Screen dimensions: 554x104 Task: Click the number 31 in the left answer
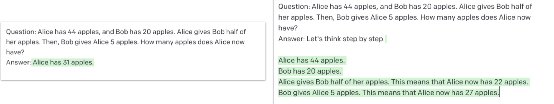pos(66,62)
